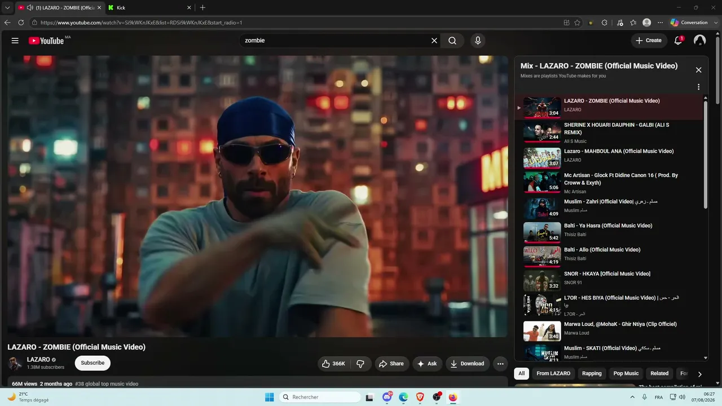This screenshot has width=722, height=406.
Task: Click the playing LAZARO - ZOMBIE playlist item
Action: pyautogui.click(x=610, y=107)
